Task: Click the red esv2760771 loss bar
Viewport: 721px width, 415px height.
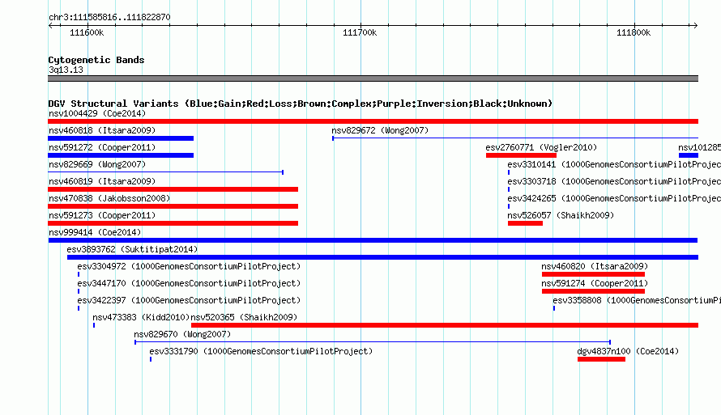Action: [x=521, y=155]
